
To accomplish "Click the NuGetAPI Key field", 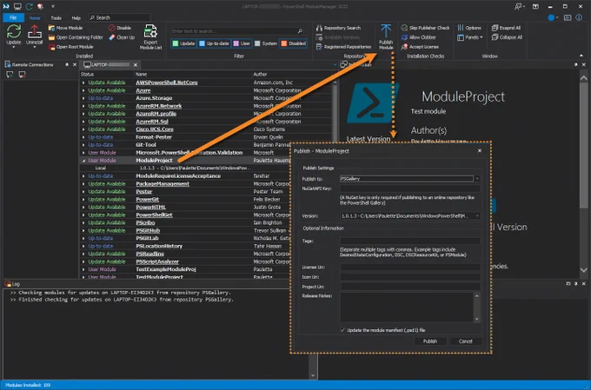I will click(x=410, y=188).
